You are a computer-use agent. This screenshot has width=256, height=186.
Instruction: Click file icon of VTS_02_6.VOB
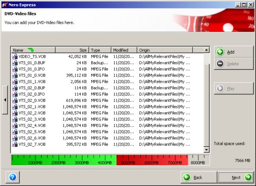(15, 138)
